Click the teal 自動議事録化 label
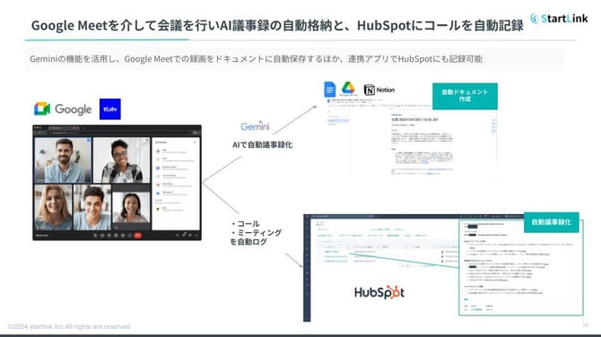Viewport: 601px width, 337px height. tap(551, 222)
